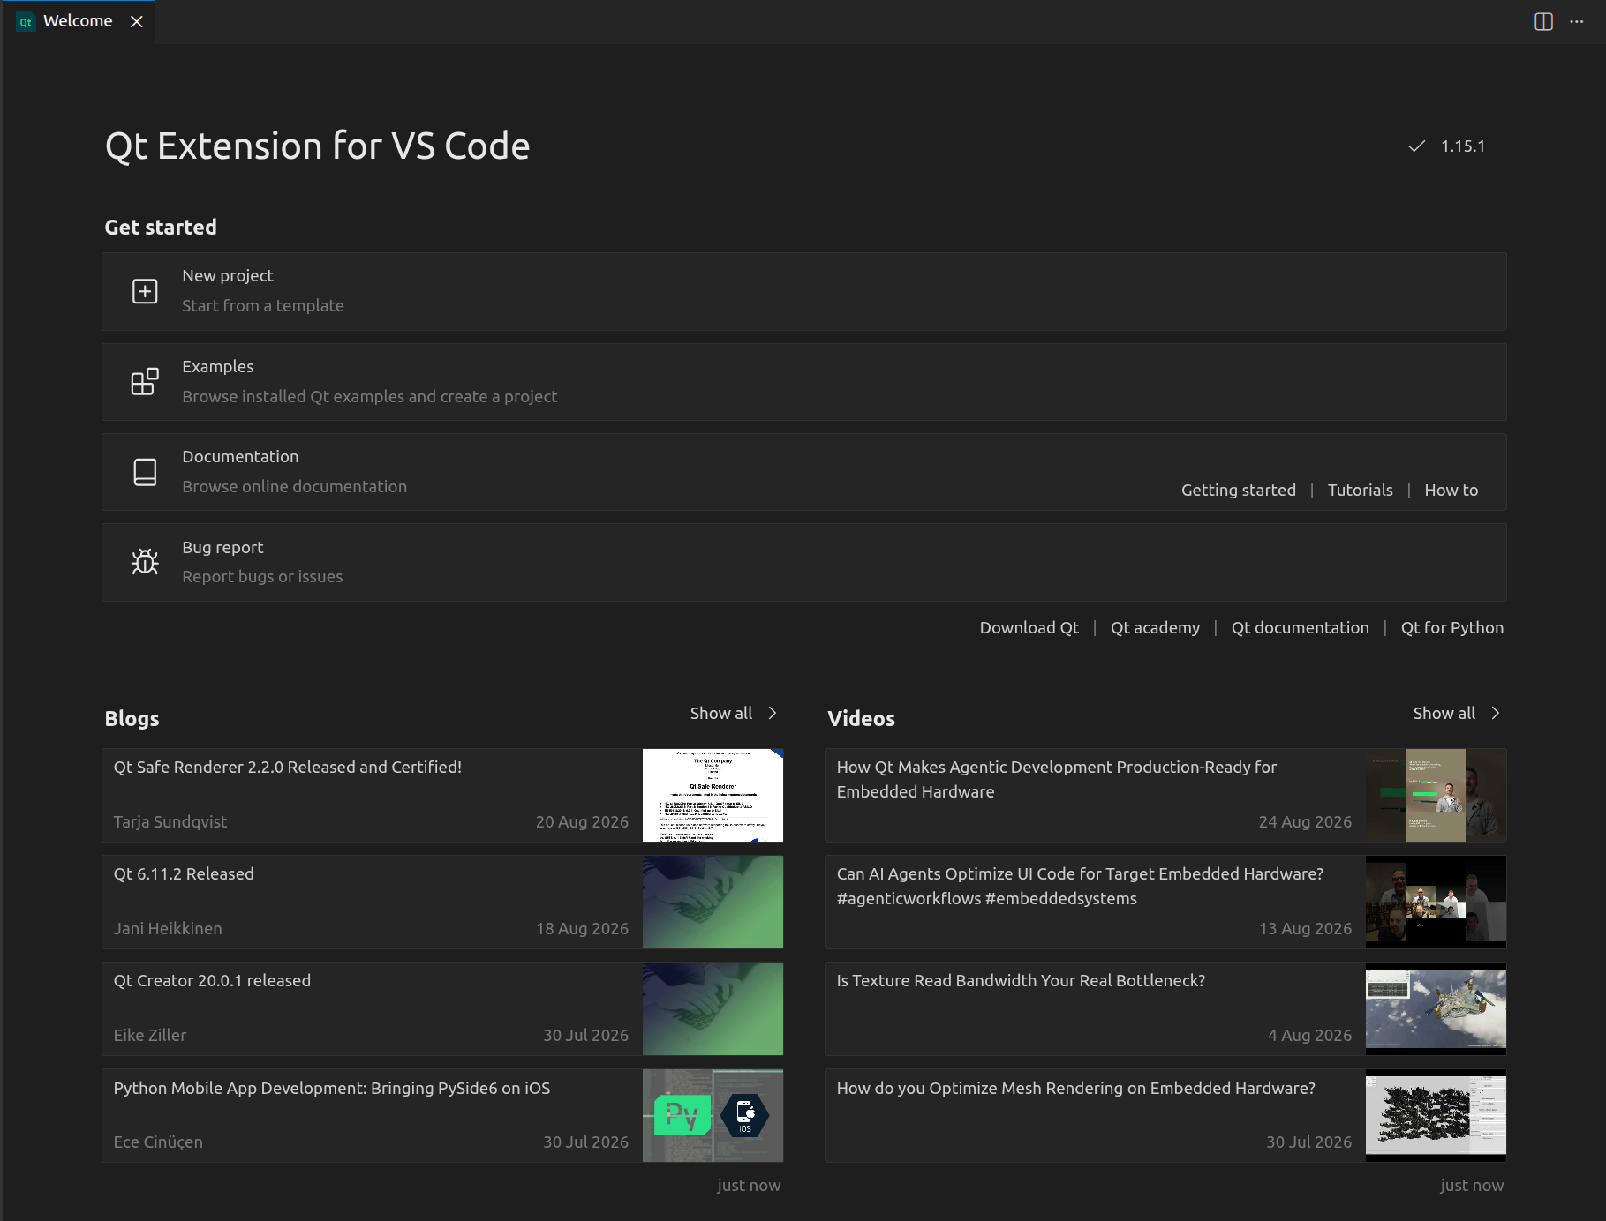This screenshot has width=1606, height=1221.
Task: Click the Videos section heading
Action: tap(862, 718)
